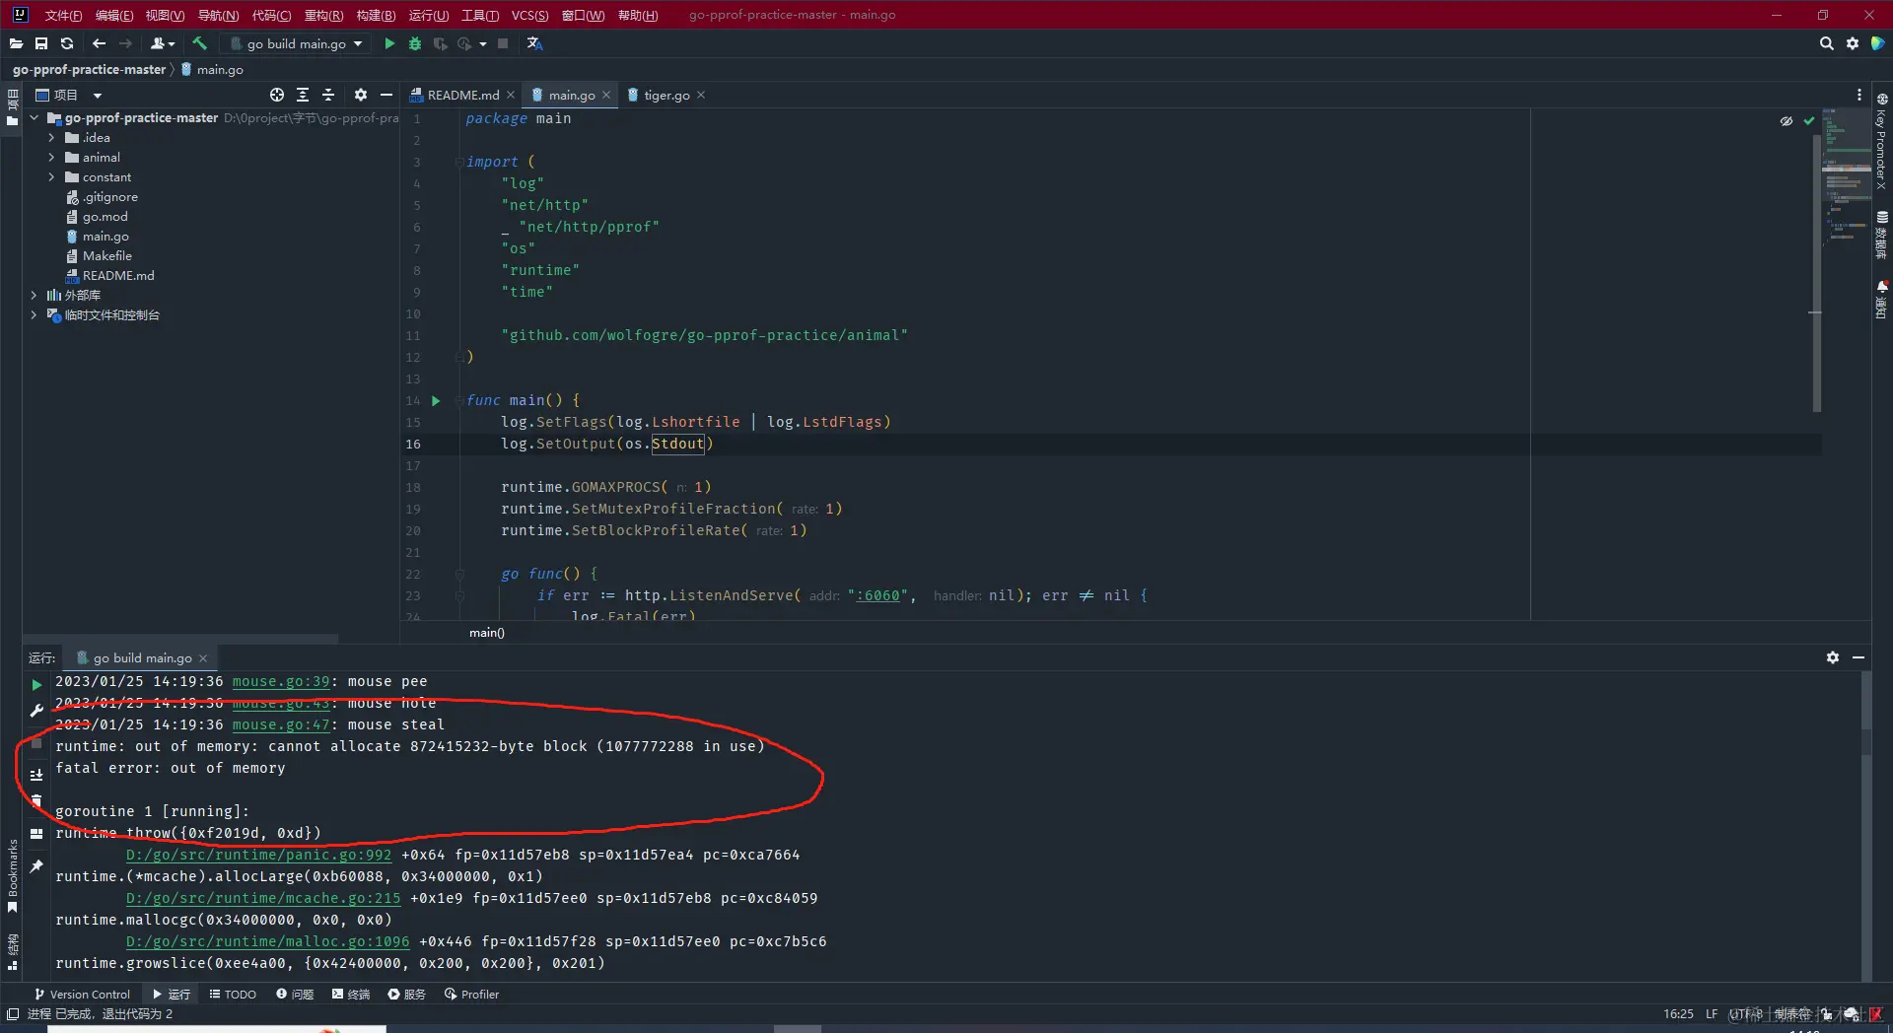
Task: Hide the project tool window
Action: tap(386, 95)
